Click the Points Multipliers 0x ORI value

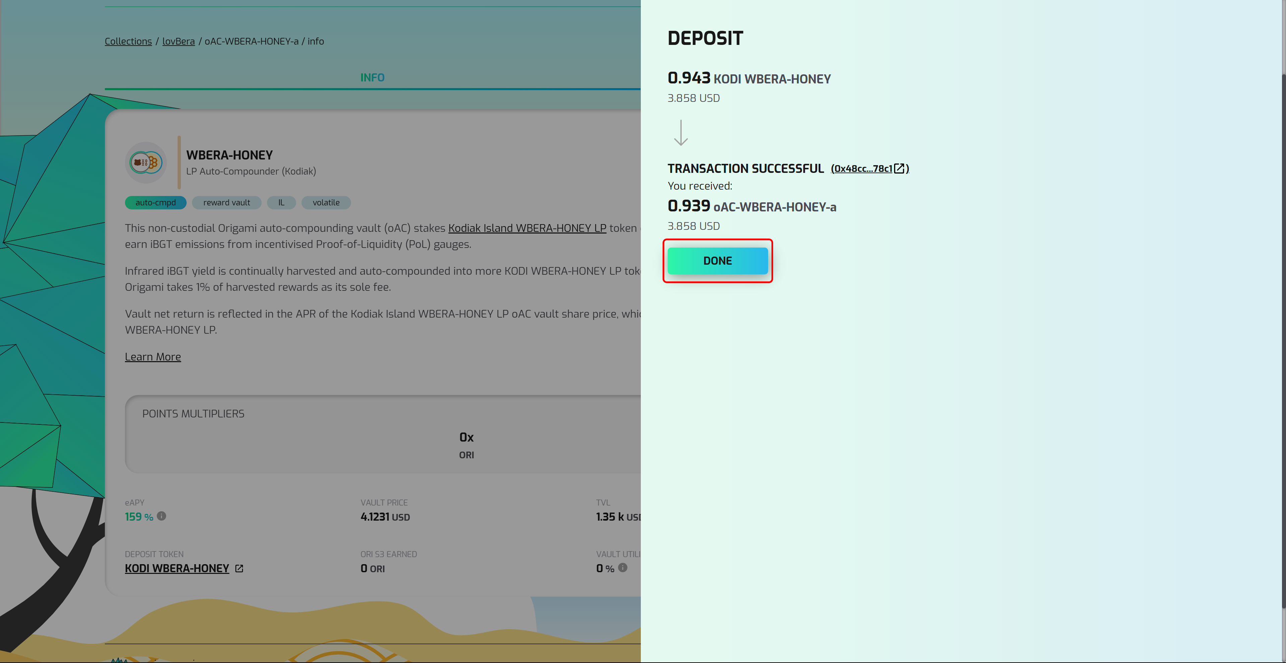[466, 444]
